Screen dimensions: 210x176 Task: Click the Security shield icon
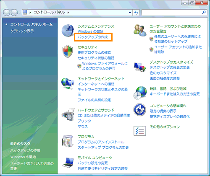(68, 51)
